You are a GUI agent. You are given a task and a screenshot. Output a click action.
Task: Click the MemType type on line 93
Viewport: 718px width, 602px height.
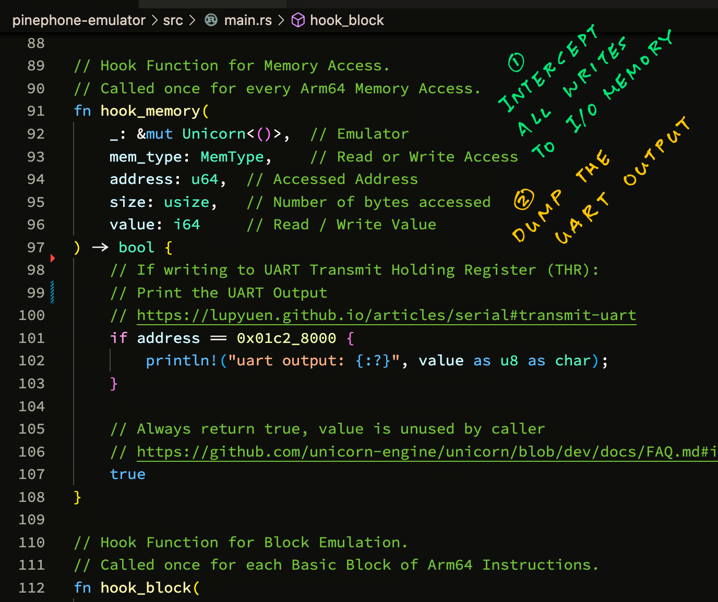232,157
